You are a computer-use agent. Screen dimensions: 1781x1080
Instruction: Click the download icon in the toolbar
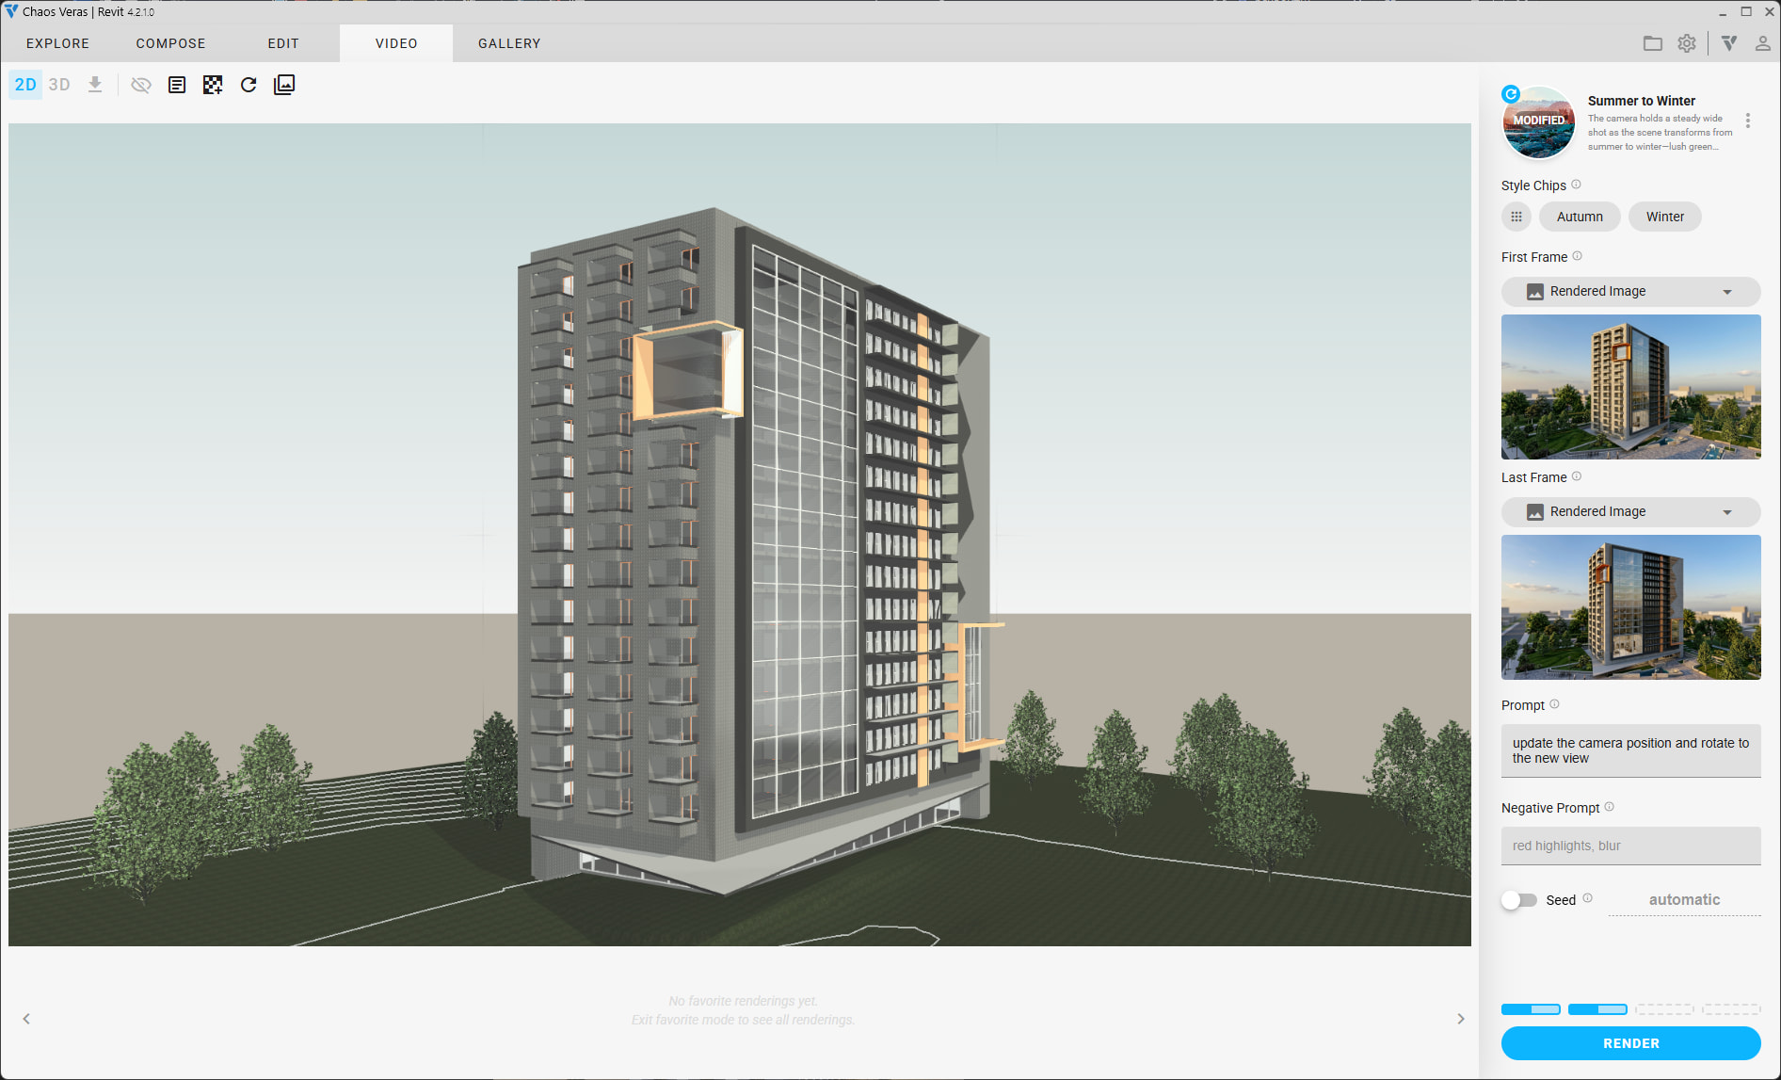click(x=95, y=85)
